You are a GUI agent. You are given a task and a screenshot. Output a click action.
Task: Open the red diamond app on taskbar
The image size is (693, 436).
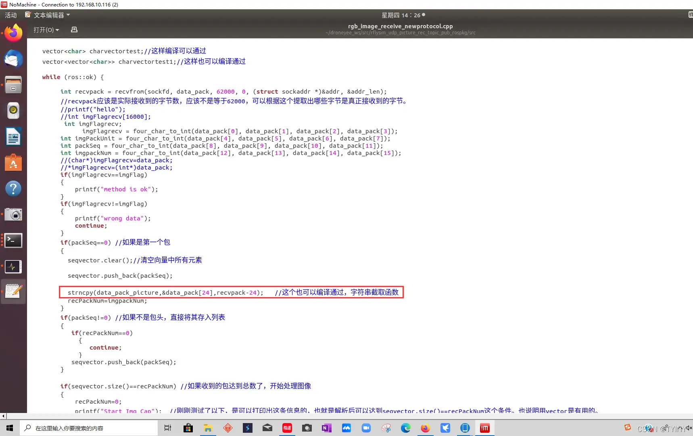[x=228, y=428]
